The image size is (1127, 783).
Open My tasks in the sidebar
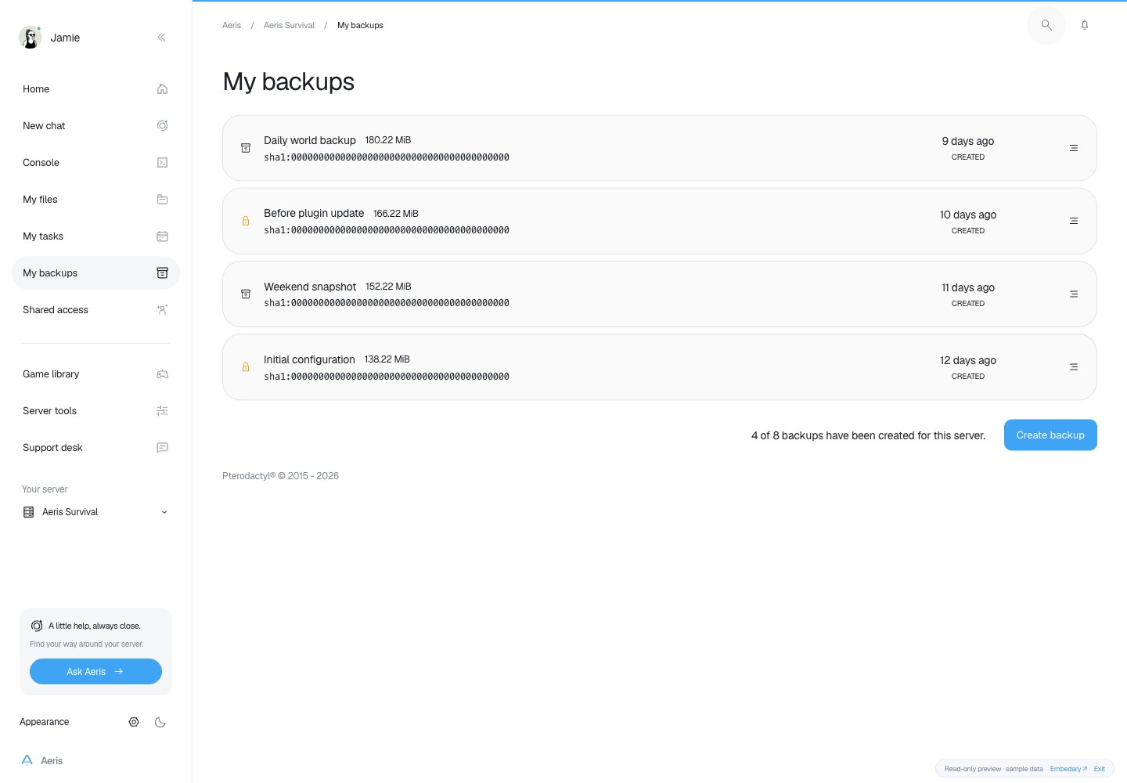tap(95, 236)
